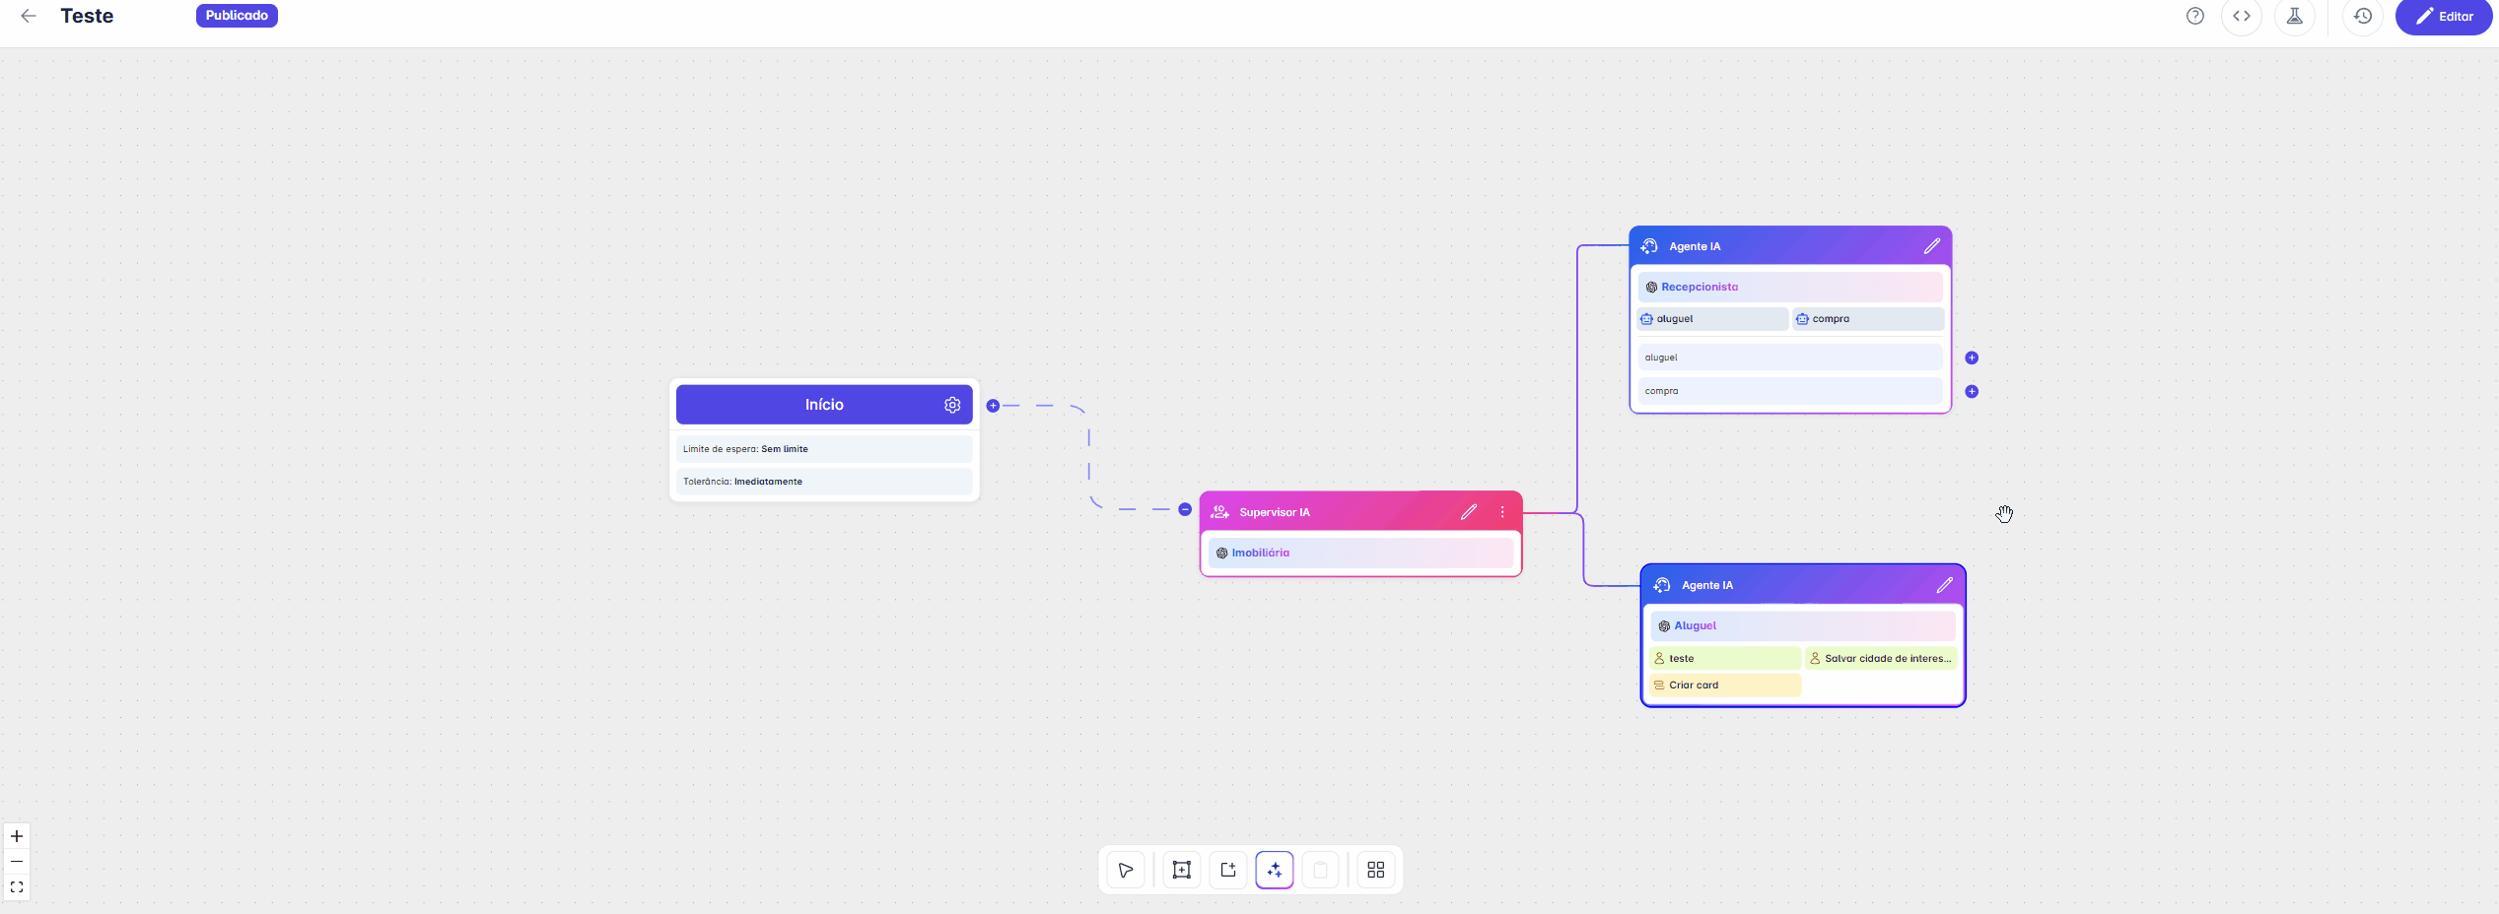The image size is (2499, 914).
Task: Open Supervisor IA three-dot options menu
Action: (1501, 512)
